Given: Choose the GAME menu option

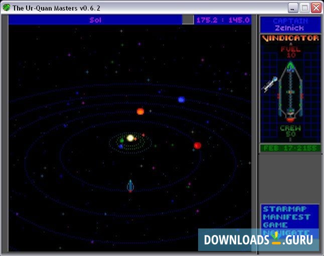Looking at the screenshot, I should point(275,225).
